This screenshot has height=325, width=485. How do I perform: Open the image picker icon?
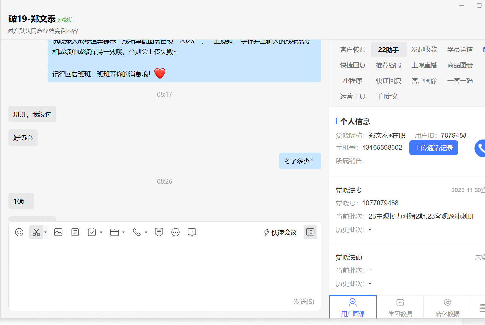tap(58, 232)
